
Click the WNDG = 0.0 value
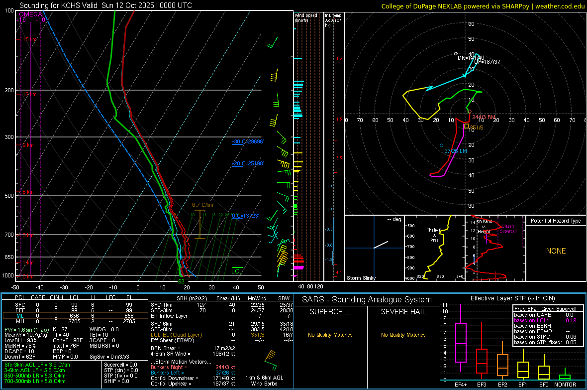coord(103,329)
